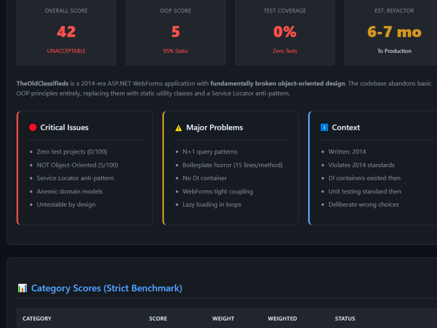
Task: Click the Critical Issues heading
Action: (64, 127)
